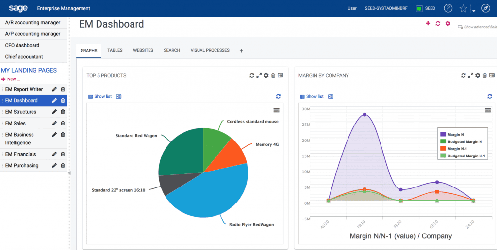Edit EM Structures pencil icon

[x=54, y=112]
